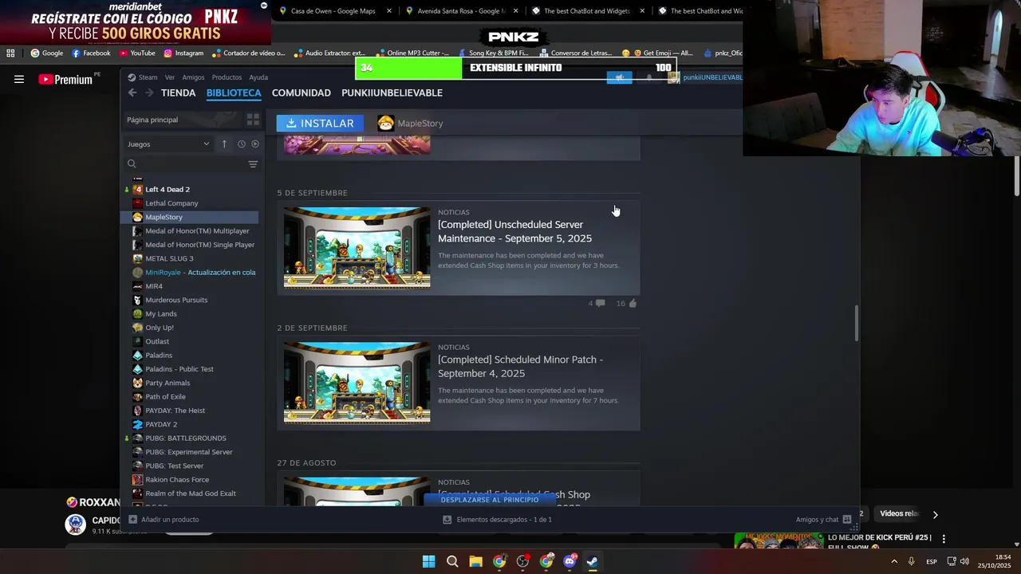The image size is (1021, 574).
Task: Open the collections grid view icon
Action: click(253, 120)
